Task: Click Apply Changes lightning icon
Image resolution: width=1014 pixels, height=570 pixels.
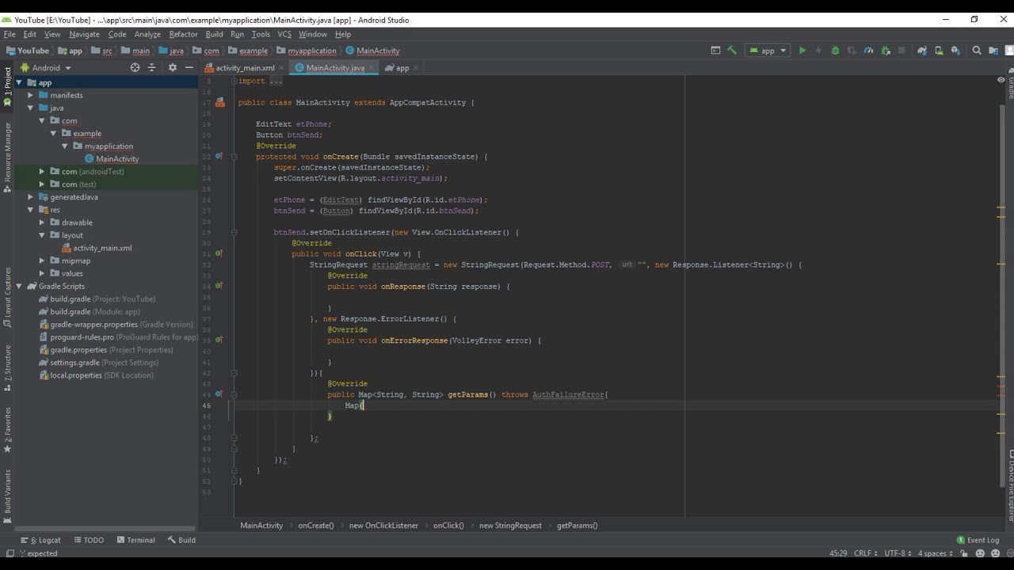Action: tap(818, 51)
